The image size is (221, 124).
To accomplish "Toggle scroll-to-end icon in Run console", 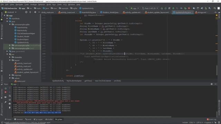I will (x=10, y=100).
